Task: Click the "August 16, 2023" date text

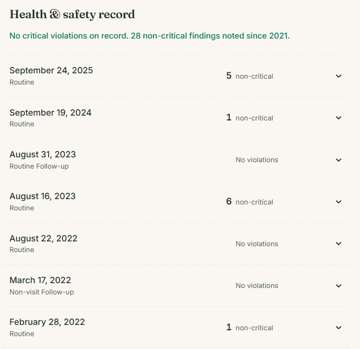Action: [42, 196]
